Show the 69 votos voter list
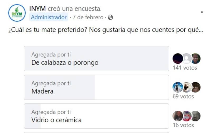 point(183,96)
